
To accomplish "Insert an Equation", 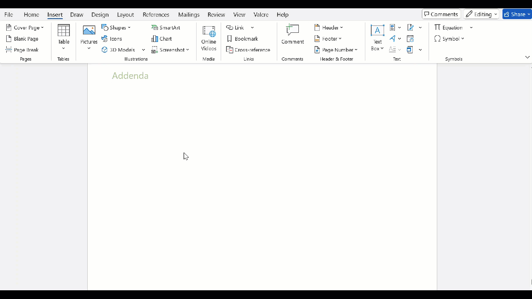I will pyautogui.click(x=448, y=27).
